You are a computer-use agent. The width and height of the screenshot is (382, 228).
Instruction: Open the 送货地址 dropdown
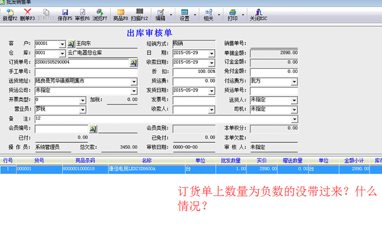134,82
